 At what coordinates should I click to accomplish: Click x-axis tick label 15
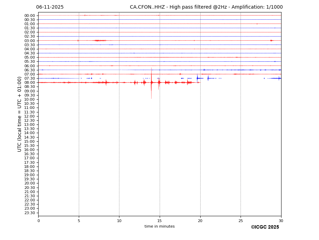pos(160,221)
